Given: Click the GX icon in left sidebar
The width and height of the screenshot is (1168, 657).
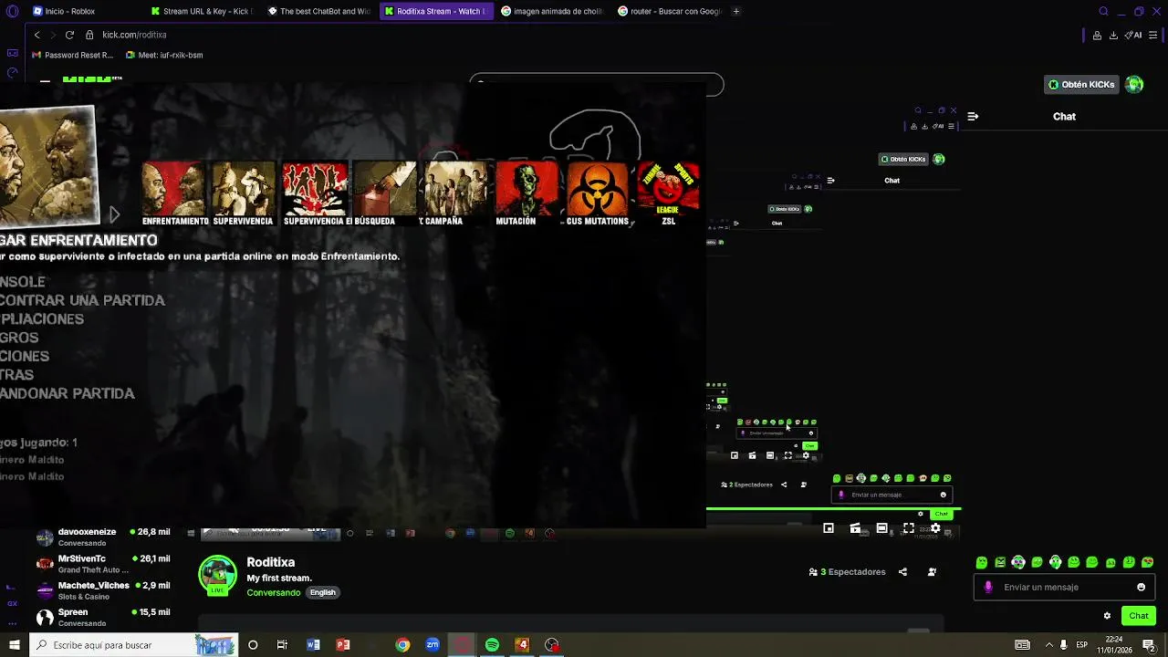Looking at the screenshot, I should pos(12,603).
